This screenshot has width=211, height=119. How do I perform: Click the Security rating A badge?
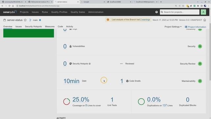200,46
